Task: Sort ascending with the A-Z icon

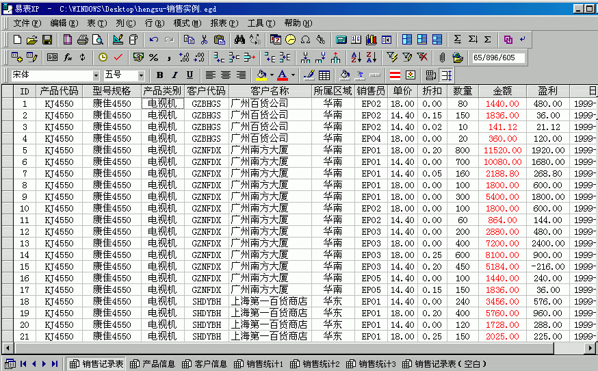Action: (x=356, y=57)
